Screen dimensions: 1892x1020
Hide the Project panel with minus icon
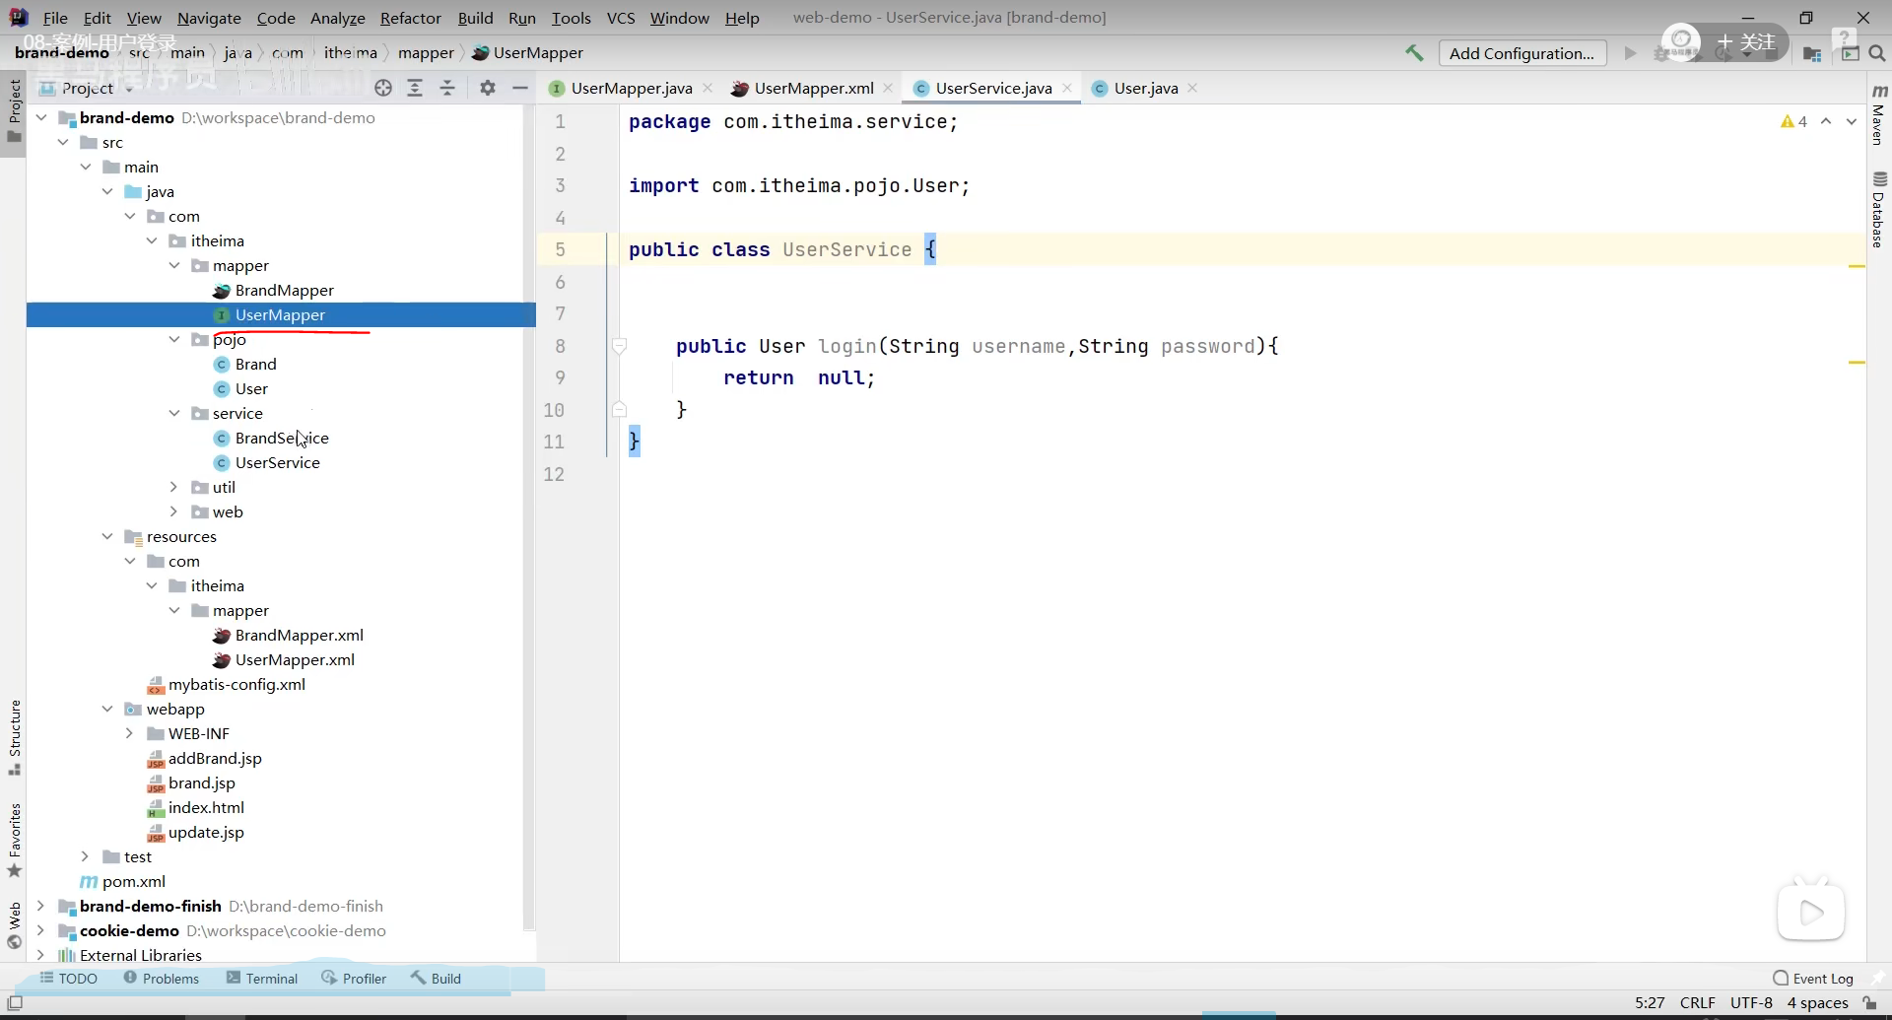(520, 88)
